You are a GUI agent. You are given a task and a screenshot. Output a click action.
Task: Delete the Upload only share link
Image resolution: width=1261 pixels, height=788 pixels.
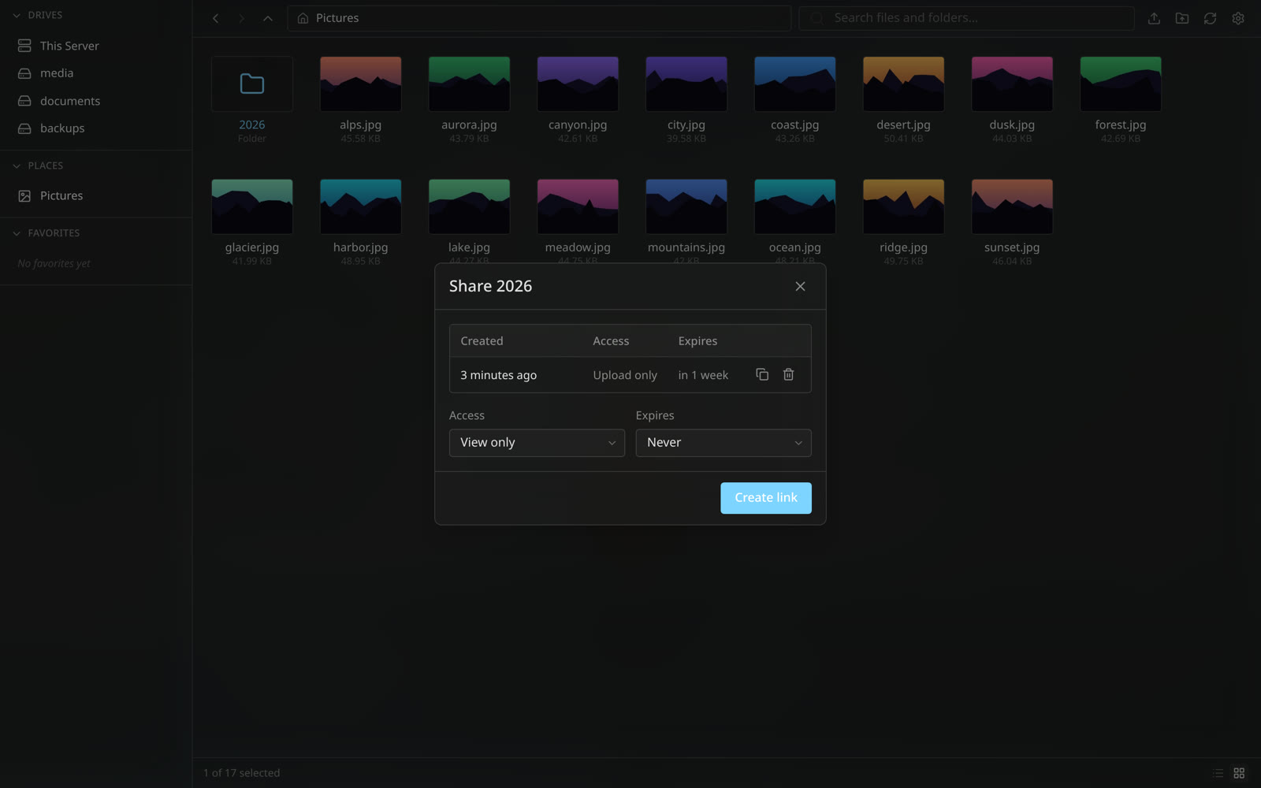click(788, 374)
